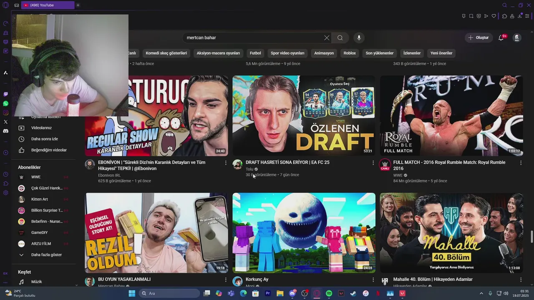Select 'Son yüklenenler' filter chip

[x=380, y=53]
